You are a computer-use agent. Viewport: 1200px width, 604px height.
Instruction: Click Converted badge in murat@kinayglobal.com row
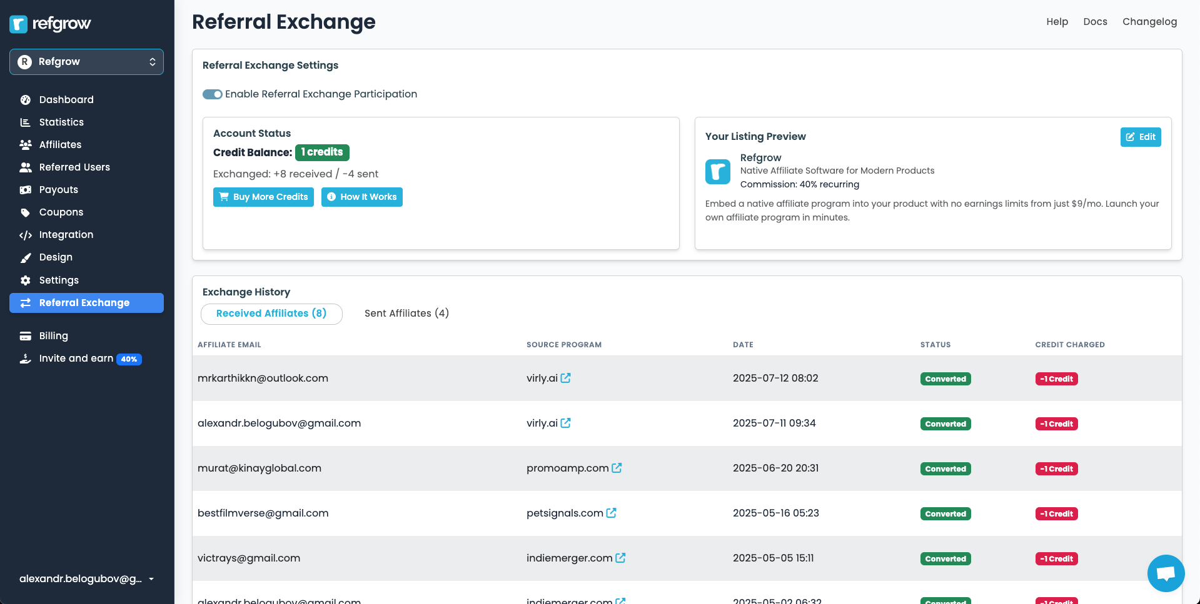(x=945, y=469)
